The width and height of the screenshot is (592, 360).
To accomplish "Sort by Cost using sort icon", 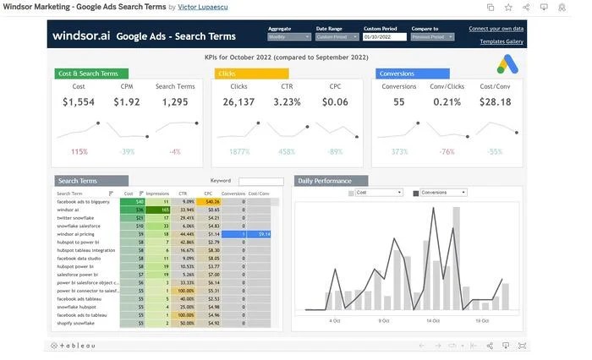I will [x=141, y=194].
